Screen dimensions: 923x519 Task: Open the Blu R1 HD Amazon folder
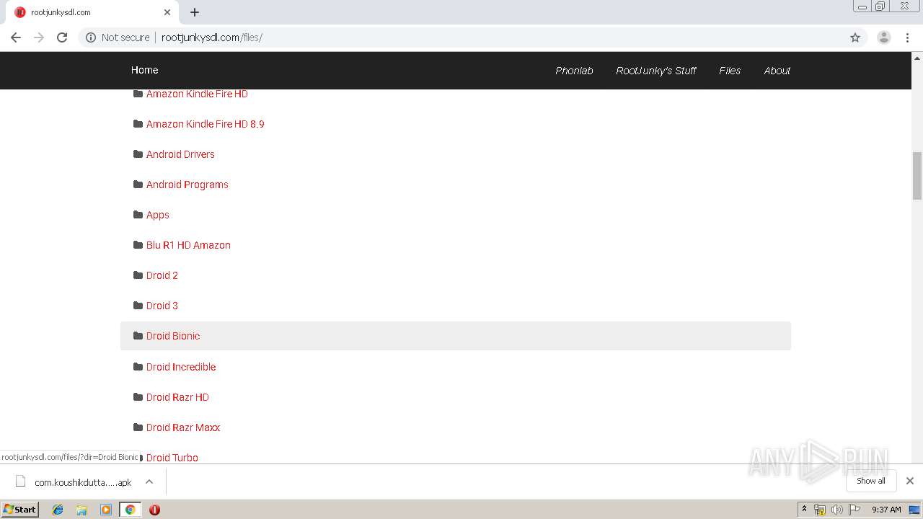[x=188, y=245]
